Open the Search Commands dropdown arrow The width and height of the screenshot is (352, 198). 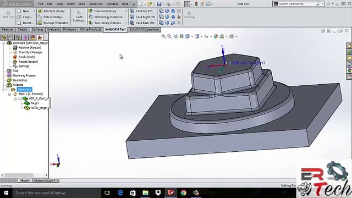(x=323, y=4)
